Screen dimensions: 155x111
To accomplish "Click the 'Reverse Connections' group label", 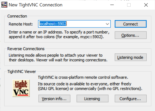I will (26, 49).
